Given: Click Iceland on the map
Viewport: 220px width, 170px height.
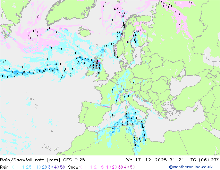Looking at the screenshot, I should point(85,32).
